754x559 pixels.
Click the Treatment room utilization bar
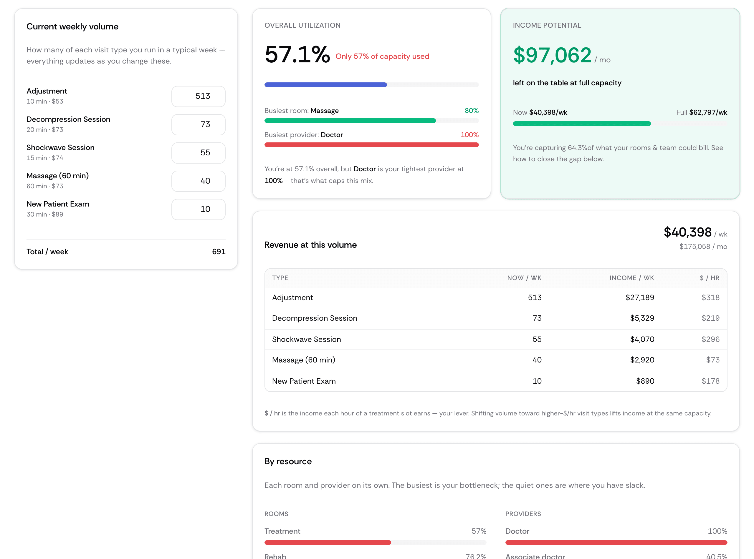[x=375, y=542]
